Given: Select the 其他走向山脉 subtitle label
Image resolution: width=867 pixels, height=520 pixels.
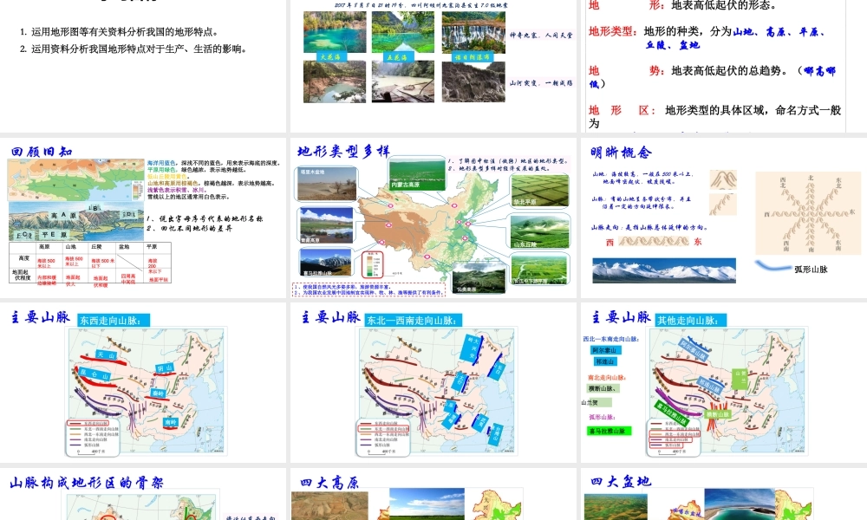Looking at the screenshot, I should pyautogui.click(x=691, y=320).
